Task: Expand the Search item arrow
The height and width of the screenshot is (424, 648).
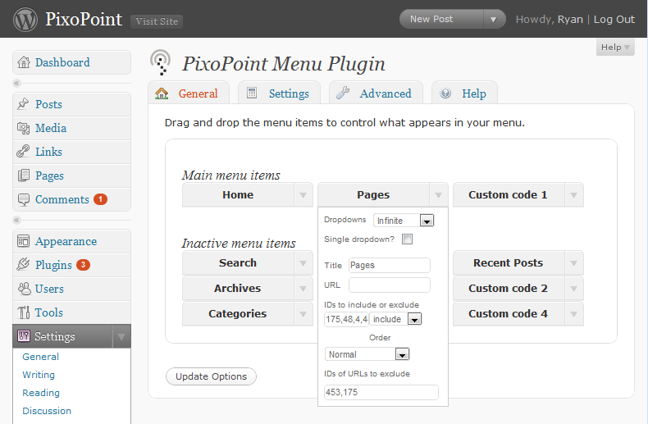Action: coord(303,263)
